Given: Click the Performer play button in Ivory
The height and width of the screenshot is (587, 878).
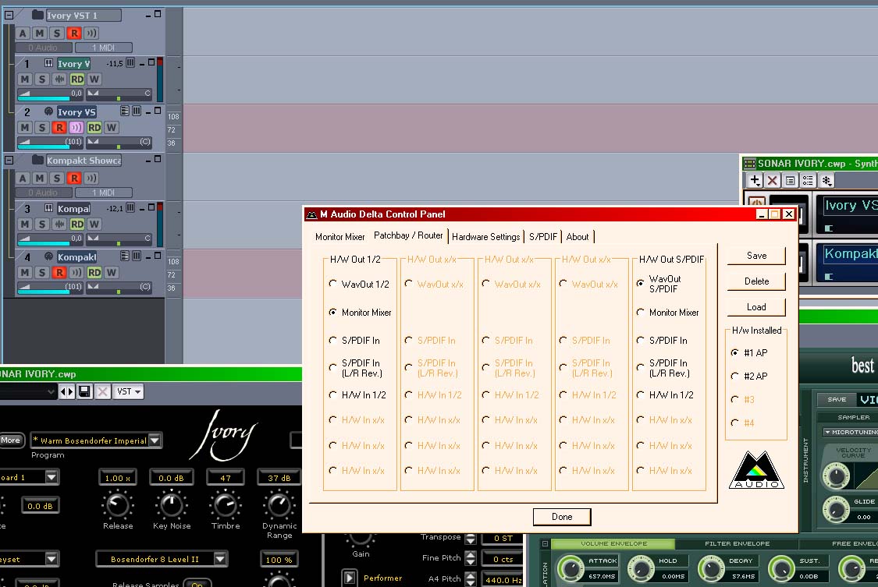Looking at the screenshot, I should [x=350, y=578].
